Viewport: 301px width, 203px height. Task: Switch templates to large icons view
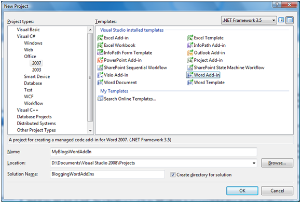[281, 20]
